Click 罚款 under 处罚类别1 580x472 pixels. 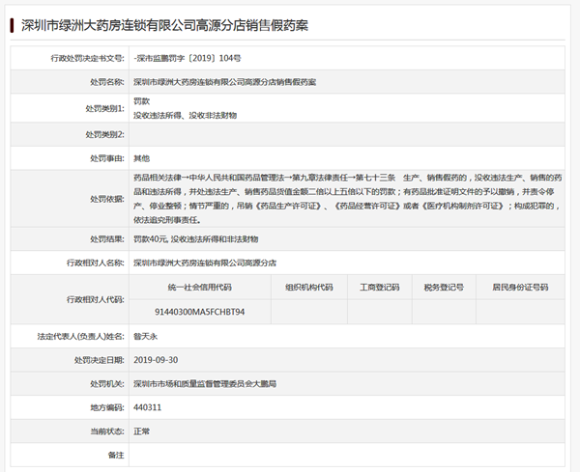point(142,100)
